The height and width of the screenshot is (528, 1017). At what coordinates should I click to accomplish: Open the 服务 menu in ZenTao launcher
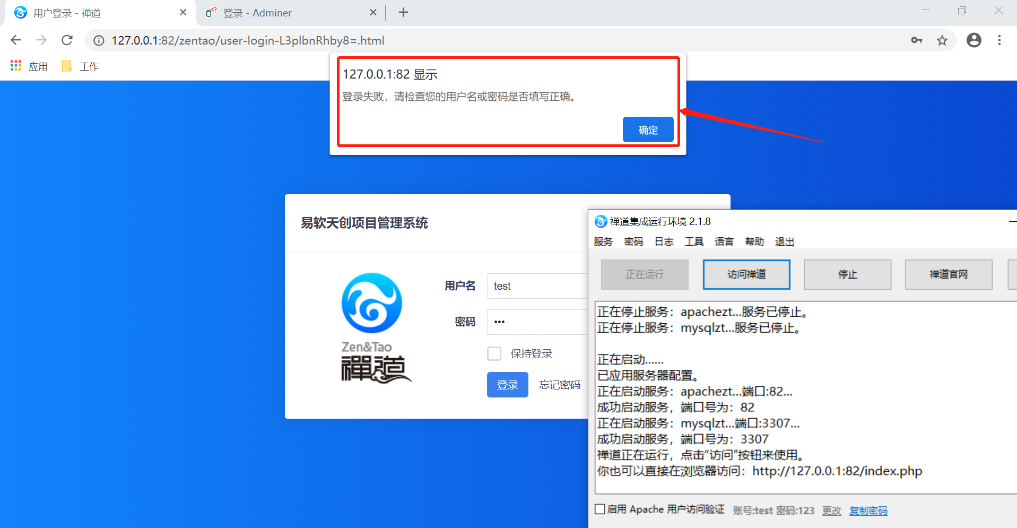[x=603, y=242]
